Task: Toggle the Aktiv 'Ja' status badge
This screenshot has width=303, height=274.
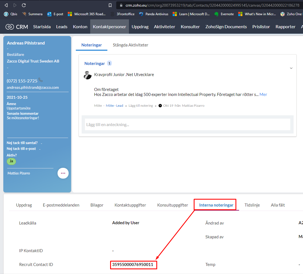Action: (x=11, y=161)
